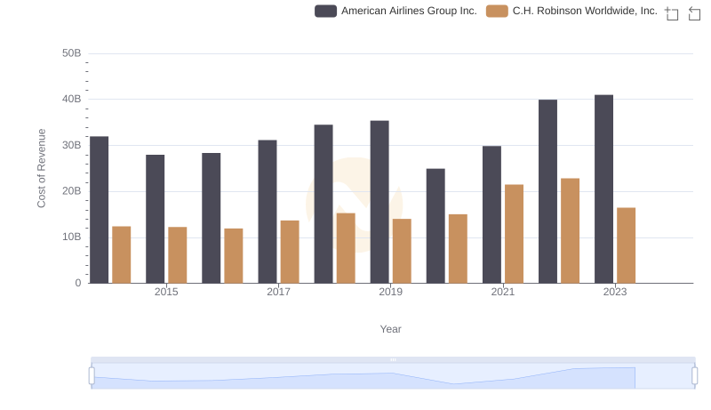The width and height of the screenshot is (711, 410).
Task: Click the 2017 x-axis label
Action: 278,292
